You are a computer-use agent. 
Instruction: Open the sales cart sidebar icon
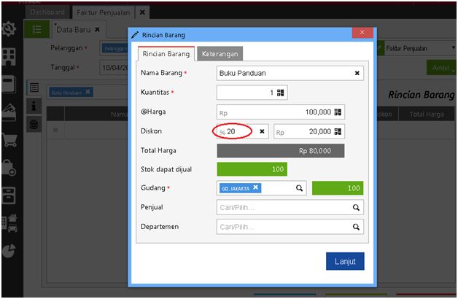pos(9,140)
